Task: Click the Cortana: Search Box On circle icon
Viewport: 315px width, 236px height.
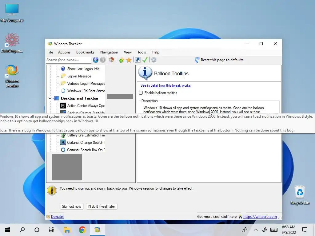Action: (x=63, y=150)
